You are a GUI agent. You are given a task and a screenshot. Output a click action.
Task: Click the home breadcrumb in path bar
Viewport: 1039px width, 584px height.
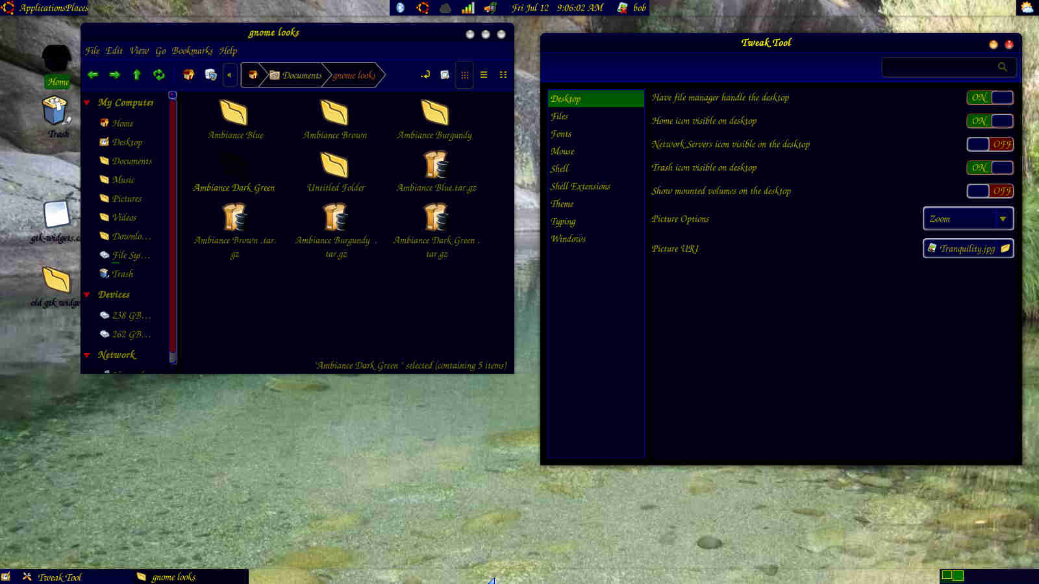pyautogui.click(x=253, y=75)
